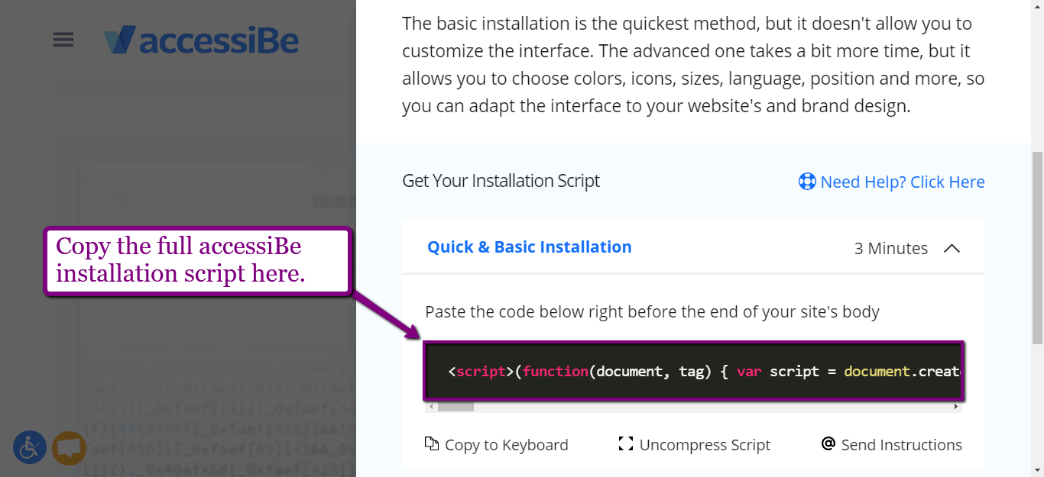Click inside the installation script code box

693,371
